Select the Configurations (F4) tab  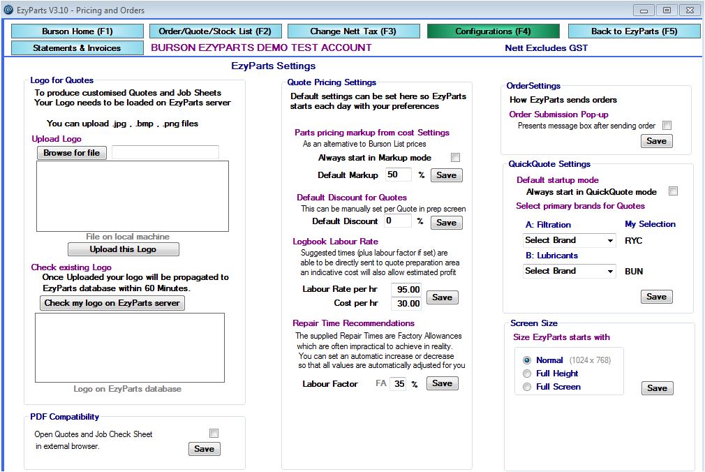[x=493, y=31]
